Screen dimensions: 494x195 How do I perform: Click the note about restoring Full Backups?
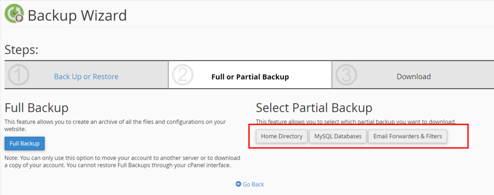click(117, 161)
